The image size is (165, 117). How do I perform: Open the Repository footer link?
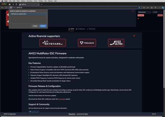tap(72, 114)
